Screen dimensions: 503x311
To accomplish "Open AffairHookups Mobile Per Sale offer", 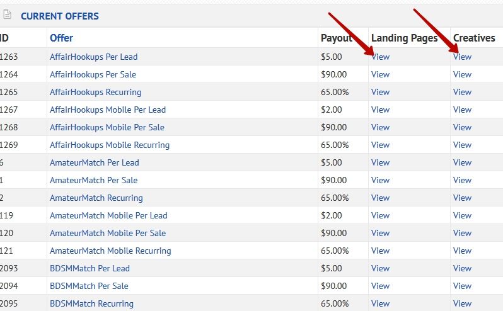I will click(107, 127).
